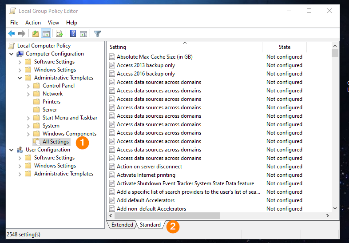349x243 pixels.
Task: Expand Administrative Templates under User Configuration
Action: tap(20, 174)
